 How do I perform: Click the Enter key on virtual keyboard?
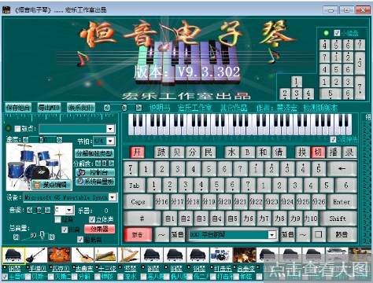342,202
